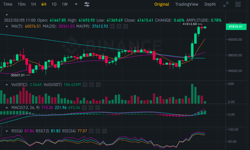
Task: Click the 35507.01 low price marker
Action: (x=18, y=75)
